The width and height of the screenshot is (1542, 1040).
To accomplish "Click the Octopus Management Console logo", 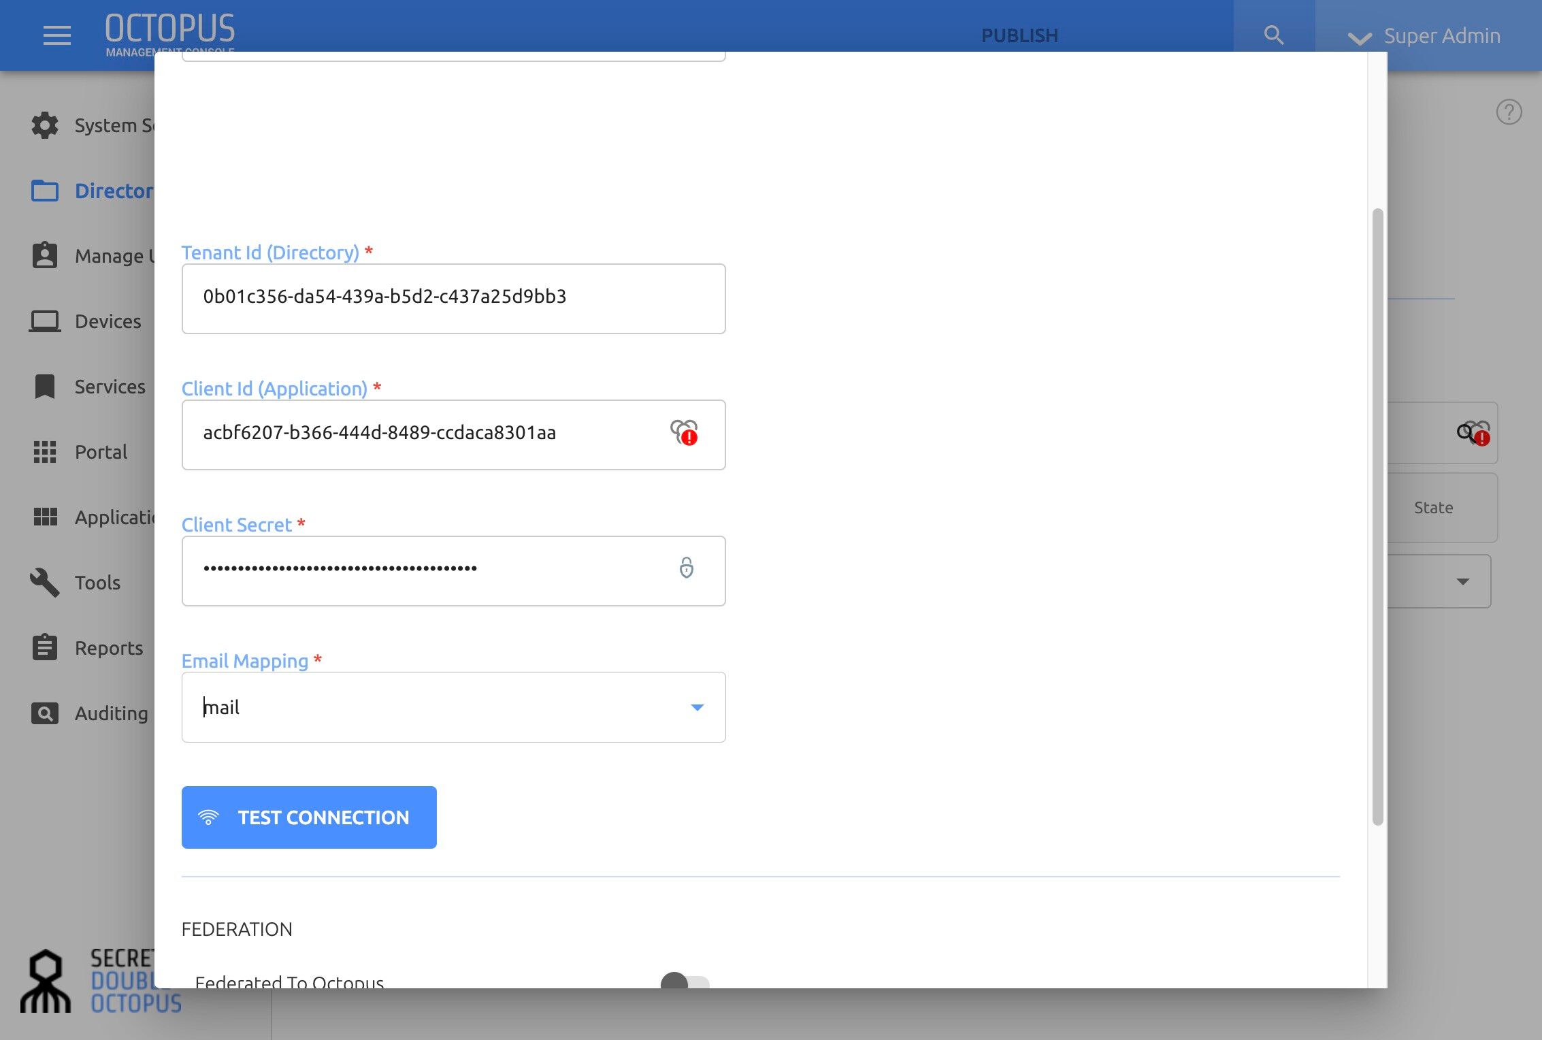I will (x=170, y=34).
